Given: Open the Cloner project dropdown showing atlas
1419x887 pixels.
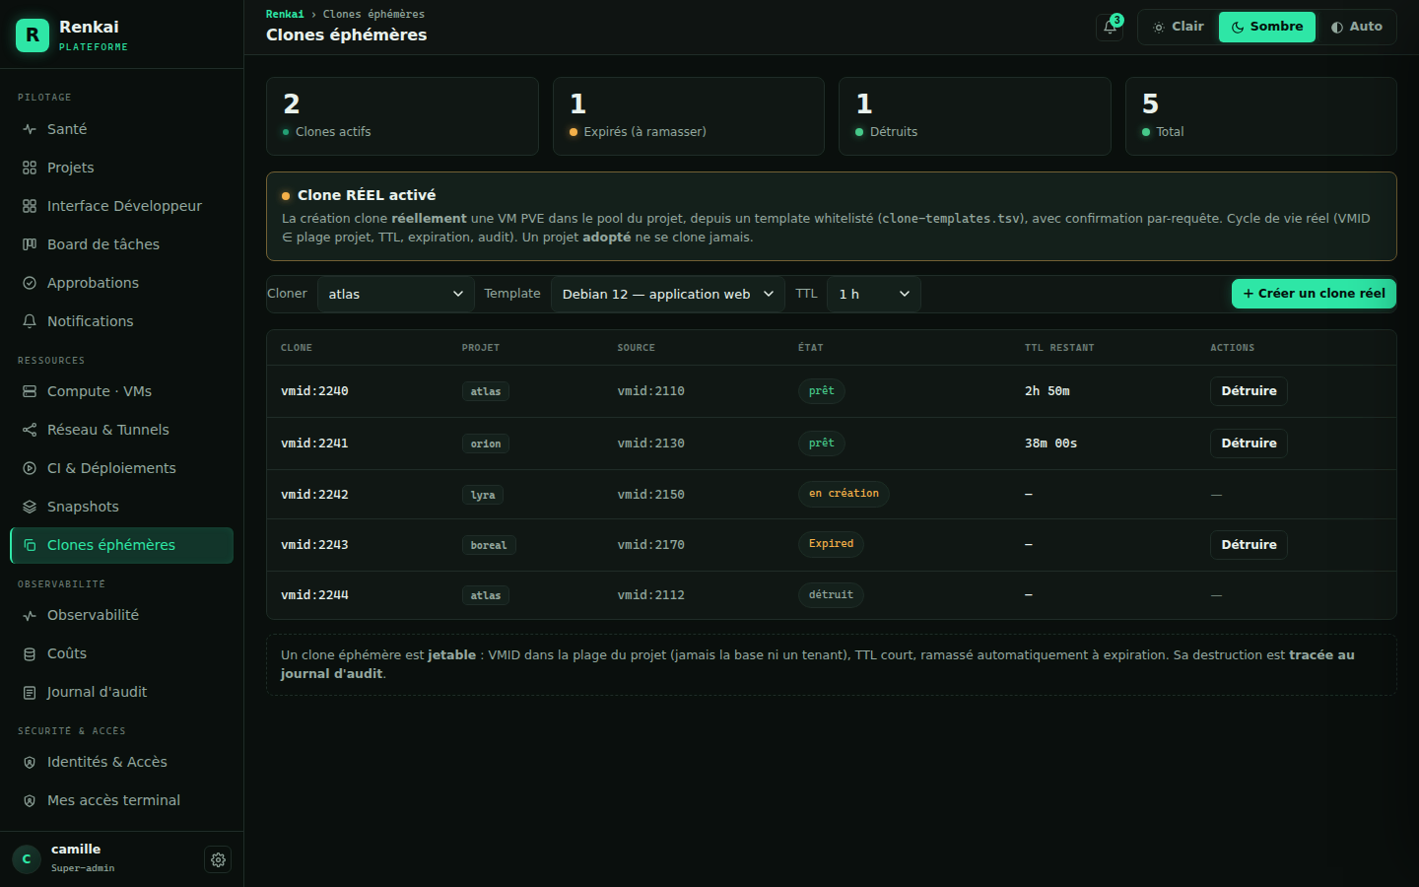Looking at the screenshot, I should click(x=396, y=294).
